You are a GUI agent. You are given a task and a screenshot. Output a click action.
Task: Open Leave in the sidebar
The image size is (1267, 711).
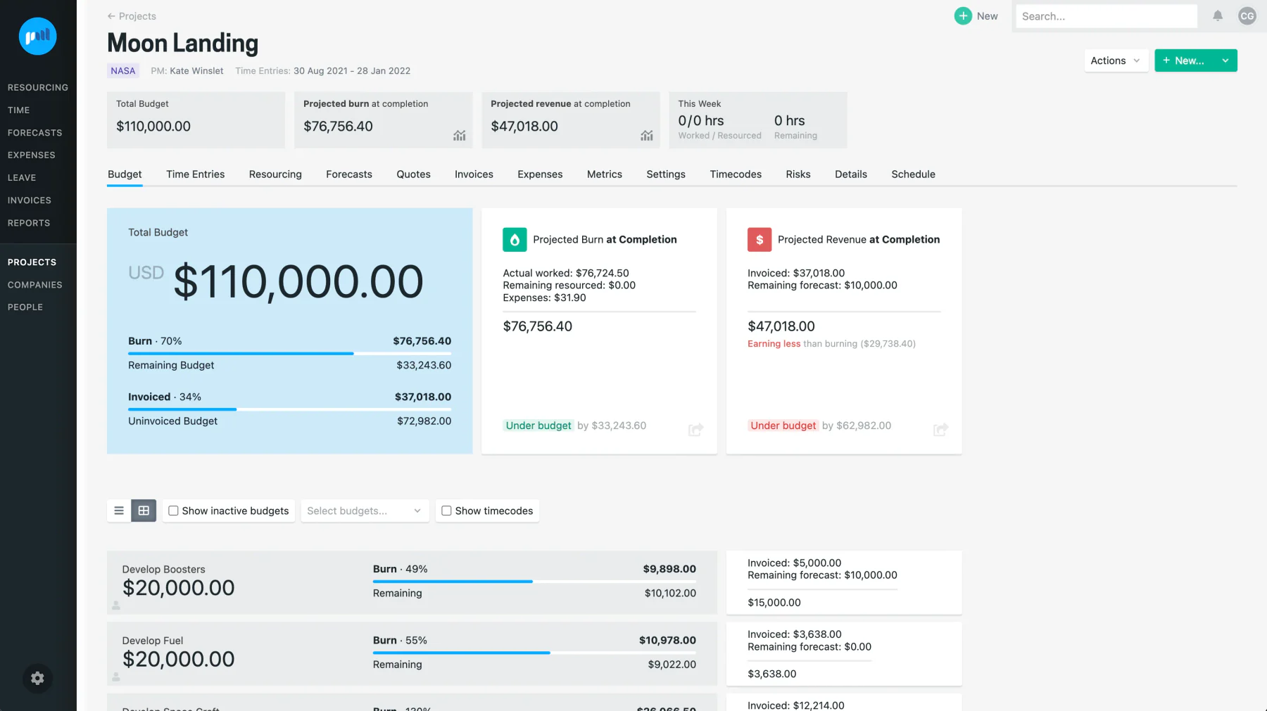22,177
